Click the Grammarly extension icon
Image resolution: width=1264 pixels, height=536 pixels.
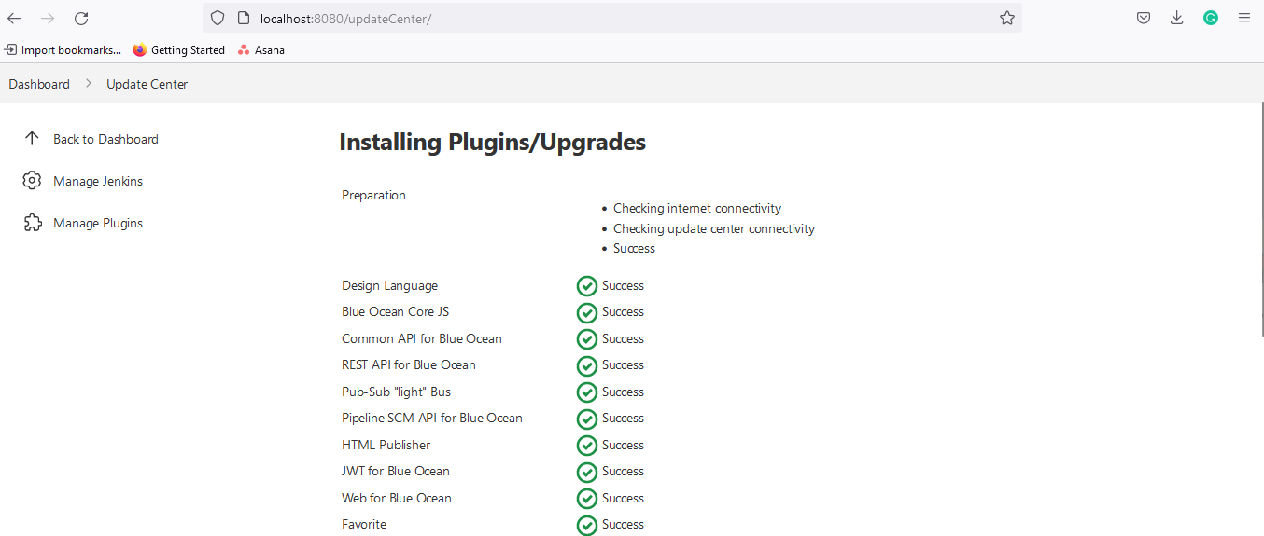[x=1210, y=18]
